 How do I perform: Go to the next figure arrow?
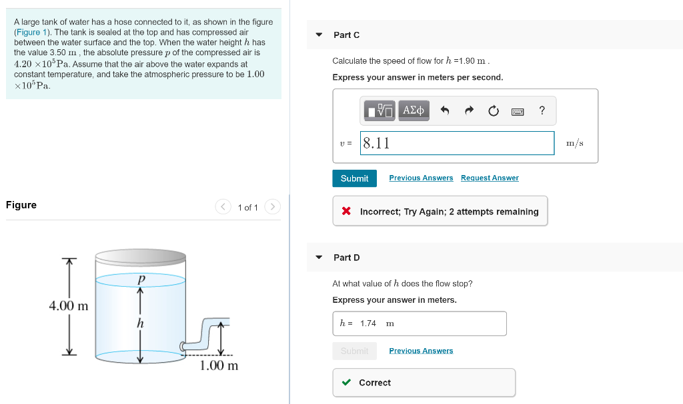point(273,206)
